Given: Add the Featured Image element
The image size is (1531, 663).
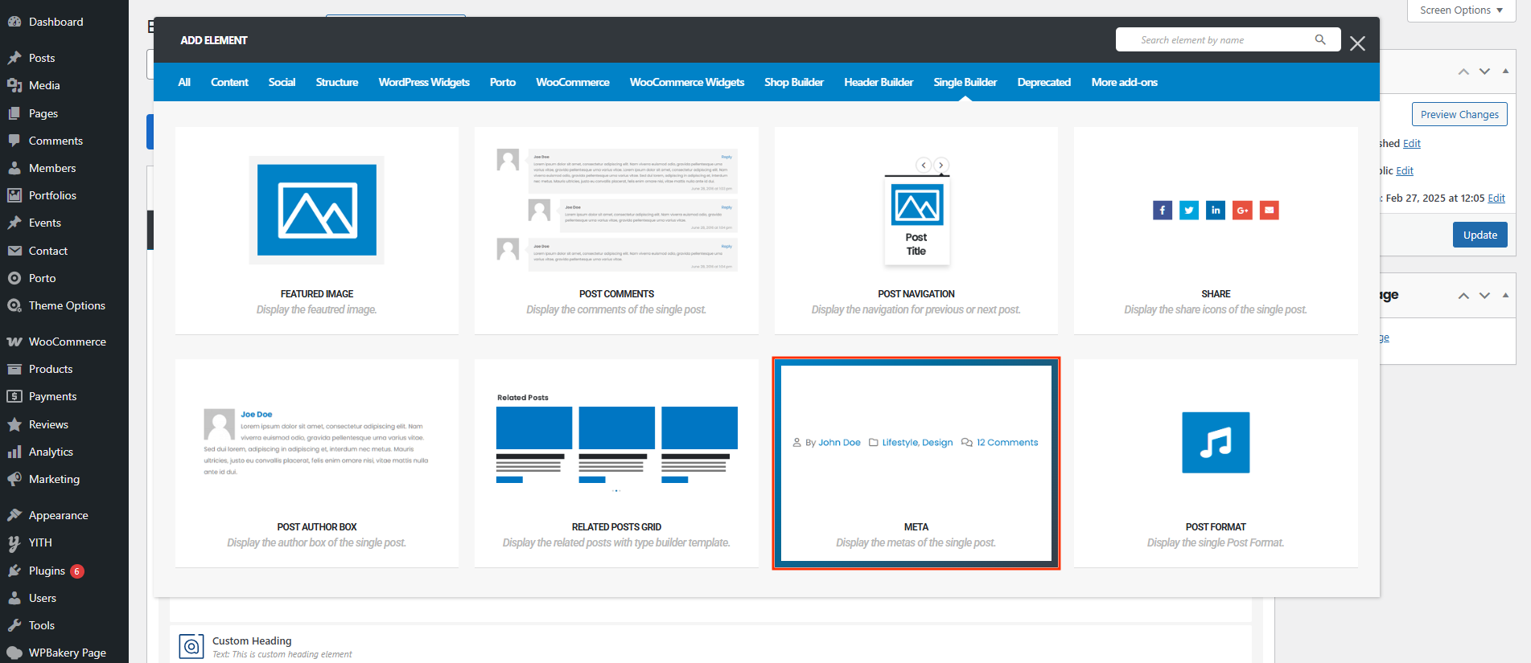Looking at the screenshot, I should [317, 230].
